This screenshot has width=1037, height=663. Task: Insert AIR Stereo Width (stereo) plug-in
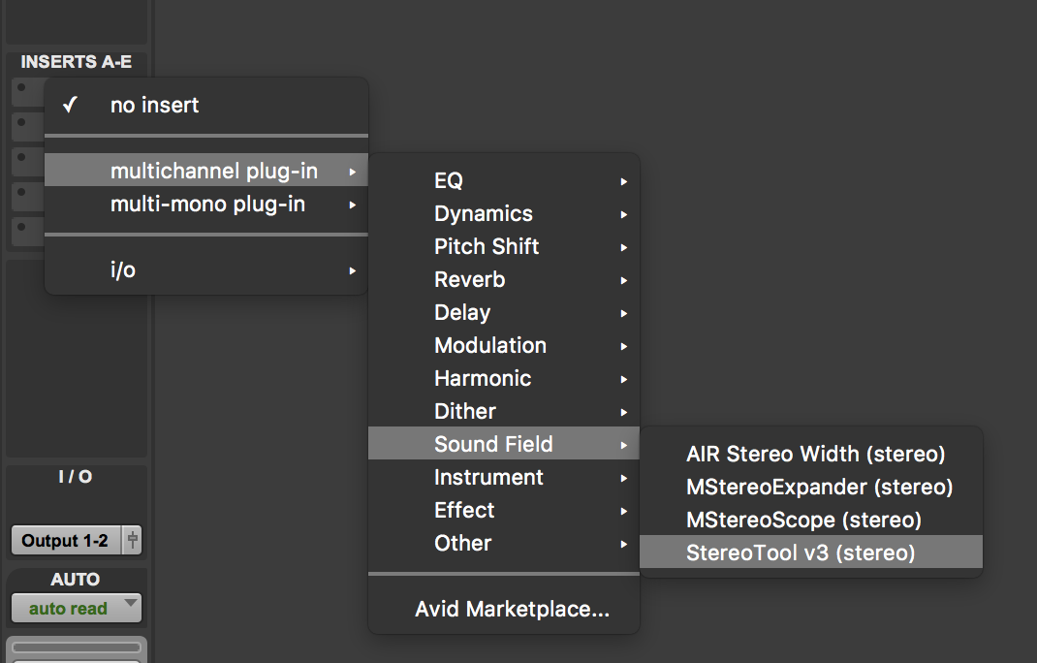click(811, 454)
